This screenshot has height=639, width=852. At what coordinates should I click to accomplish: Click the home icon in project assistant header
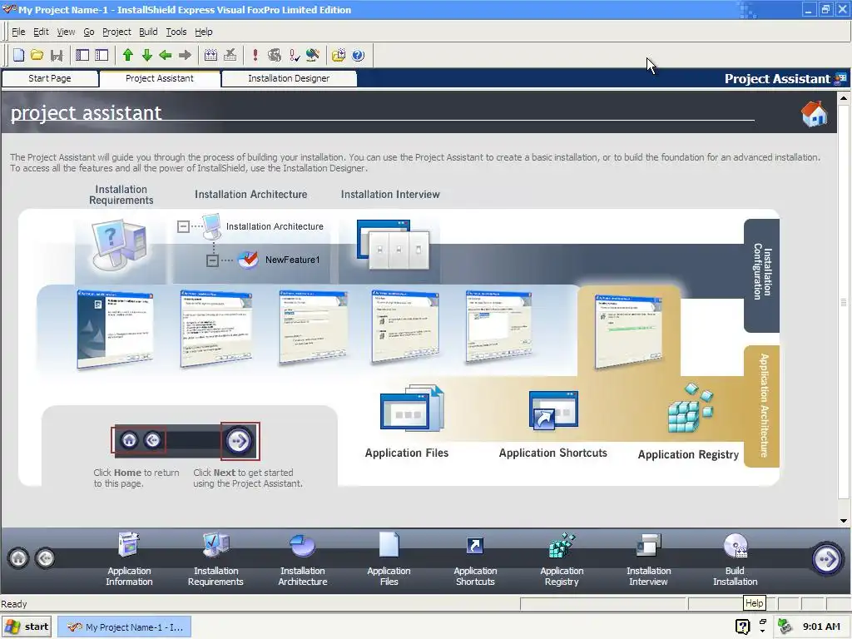pos(814,113)
